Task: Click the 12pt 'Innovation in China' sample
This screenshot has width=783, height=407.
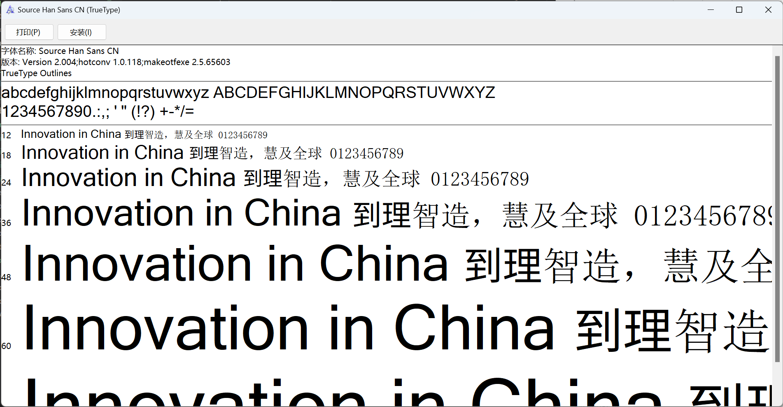Action: tap(71, 134)
